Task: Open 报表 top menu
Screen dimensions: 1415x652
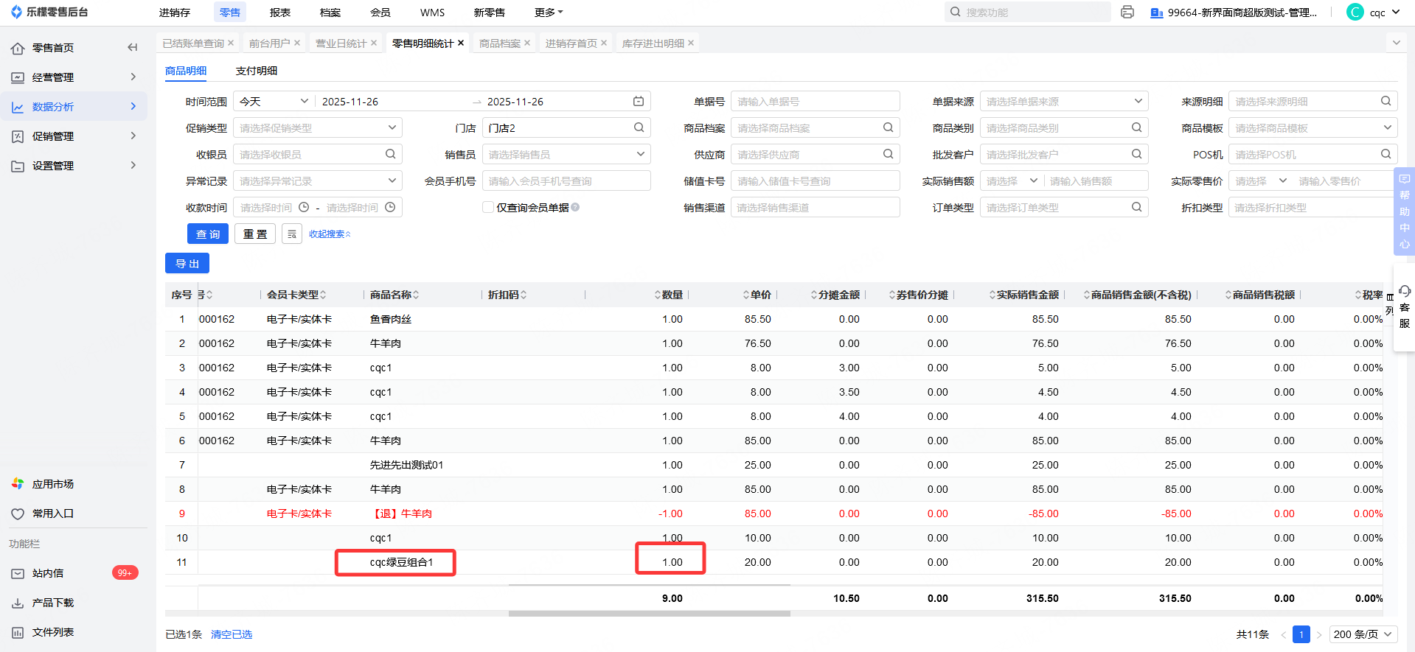Action: (280, 13)
